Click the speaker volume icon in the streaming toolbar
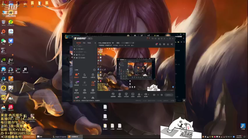 pyautogui.click(x=145, y=95)
